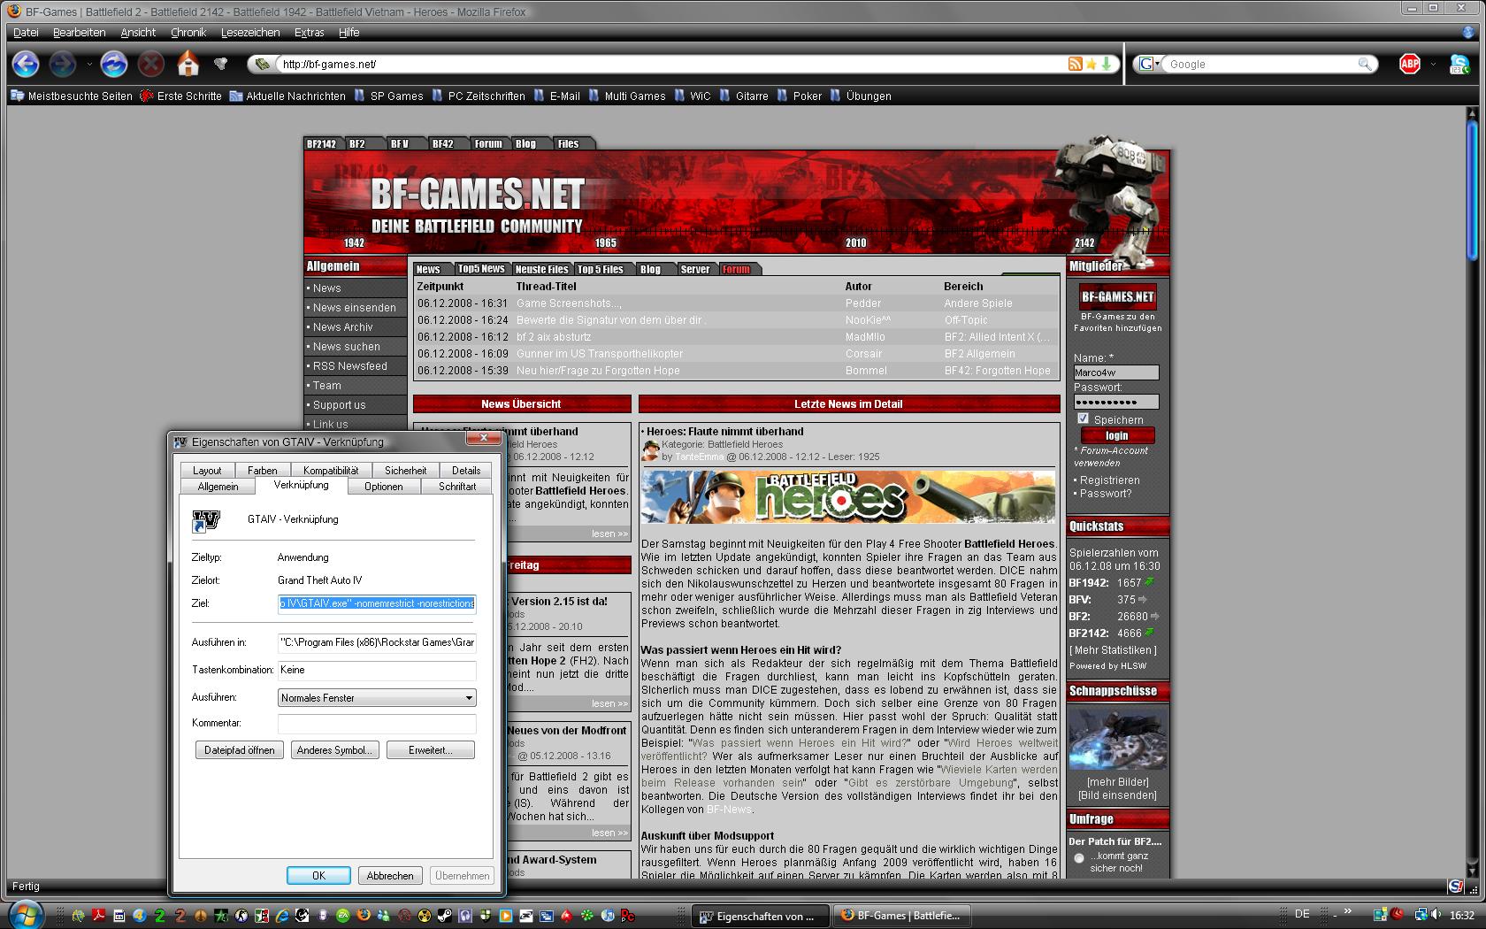Bookmark page with the star icon
The width and height of the screenshot is (1486, 929).
pyautogui.click(x=1092, y=64)
